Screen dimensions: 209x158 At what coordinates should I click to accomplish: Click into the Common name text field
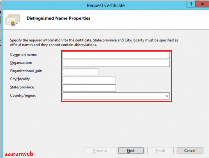pos(116,55)
